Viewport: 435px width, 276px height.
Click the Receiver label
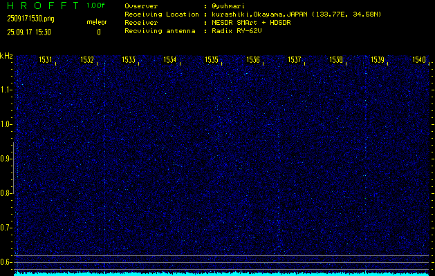pyautogui.click(x=141, y=23)
